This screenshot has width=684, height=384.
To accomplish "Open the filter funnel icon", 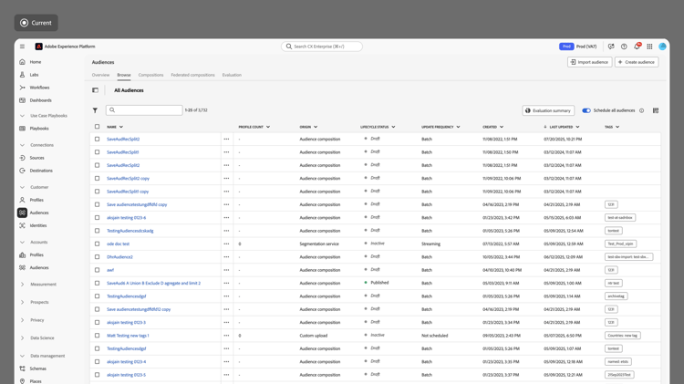I will [95, 110].
